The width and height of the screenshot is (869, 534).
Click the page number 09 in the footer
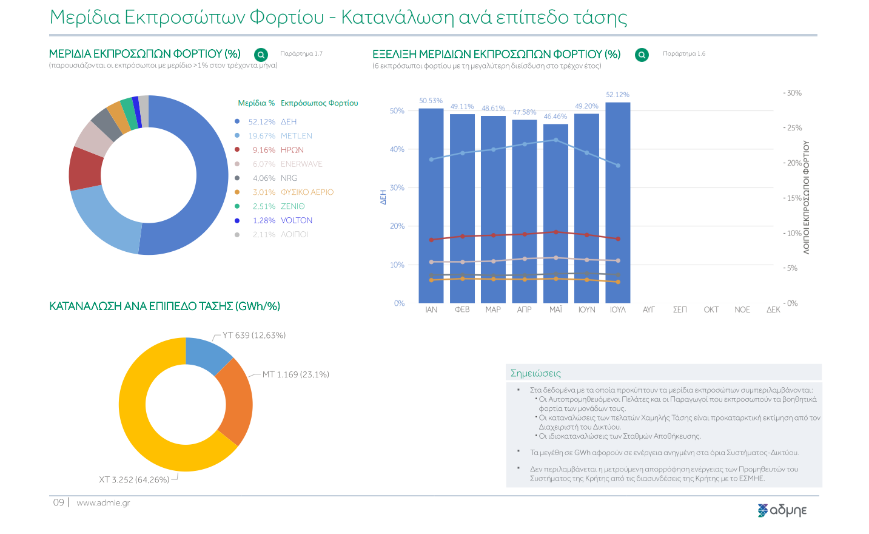tap(58, 502)
